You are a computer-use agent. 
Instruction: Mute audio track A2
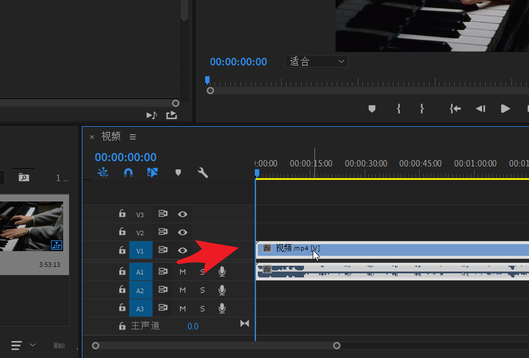(x=182, y=290)
